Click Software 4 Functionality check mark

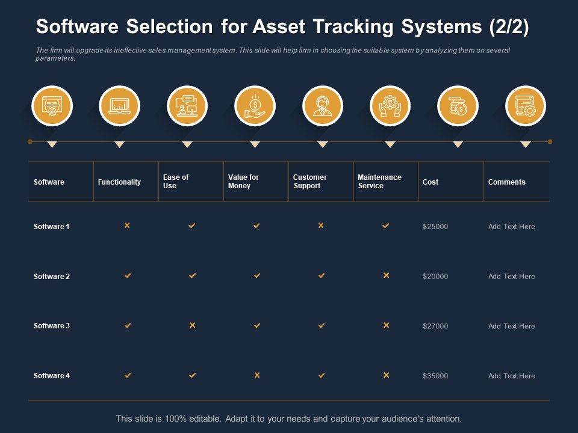click(x=128, y=375)
